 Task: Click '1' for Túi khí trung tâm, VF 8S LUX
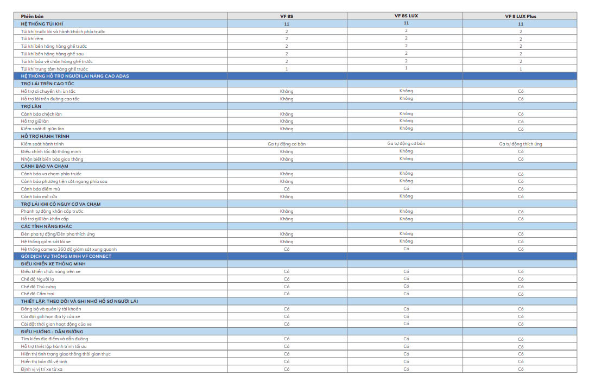click(406, 68)
